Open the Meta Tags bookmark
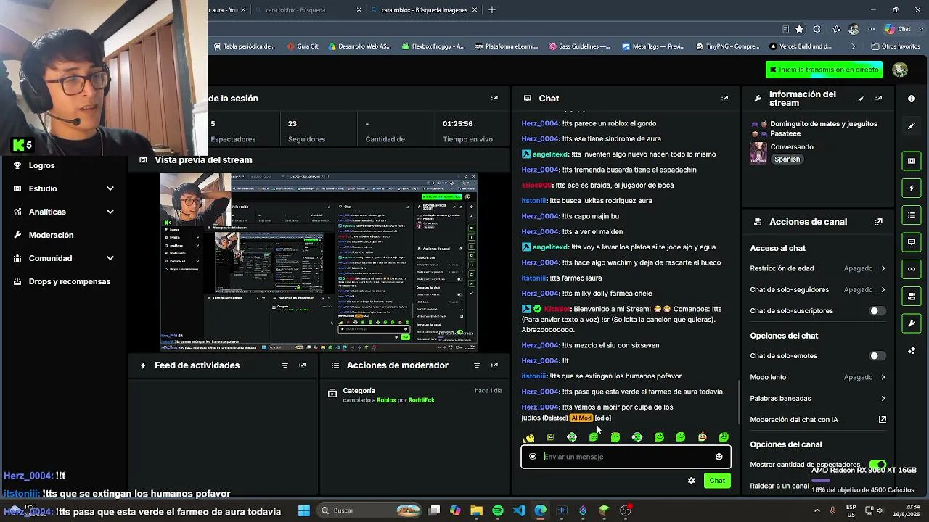The width and height of the screenshot is (929, 522). (x=653, y=46)
